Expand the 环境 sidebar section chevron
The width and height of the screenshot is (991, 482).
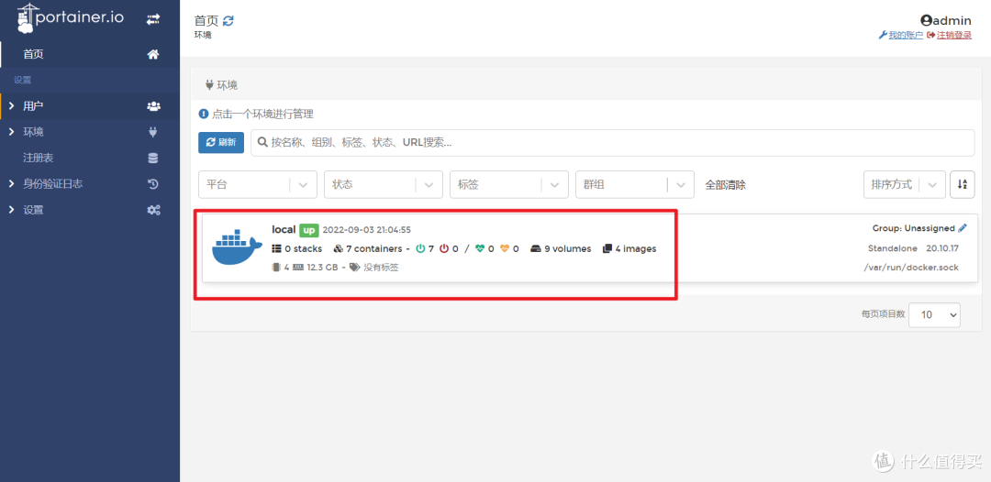pos(11,132)
